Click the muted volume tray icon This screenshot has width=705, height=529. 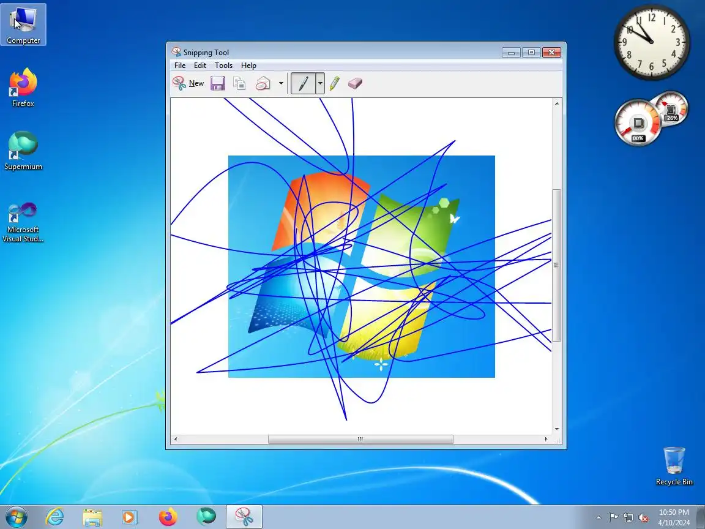click(x=643, y=517)
